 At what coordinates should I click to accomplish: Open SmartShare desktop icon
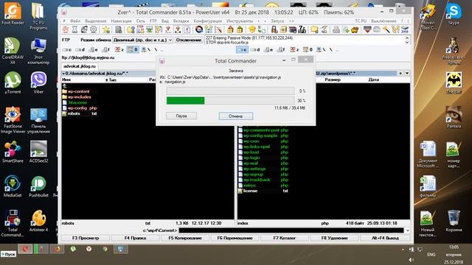[13, 152]
